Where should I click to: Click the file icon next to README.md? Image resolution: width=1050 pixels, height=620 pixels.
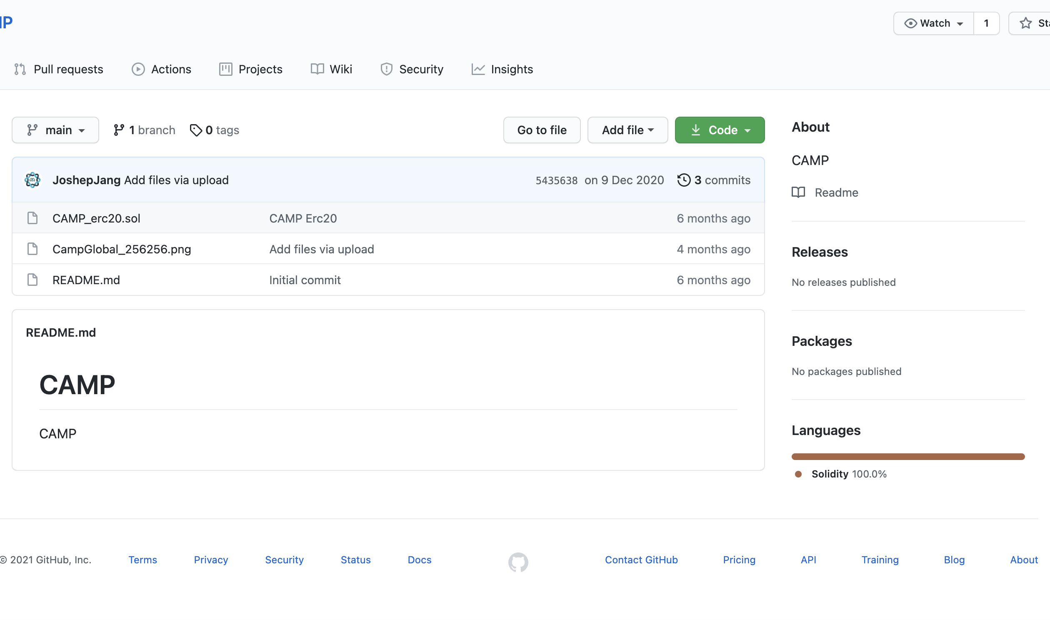pos(32,280)
